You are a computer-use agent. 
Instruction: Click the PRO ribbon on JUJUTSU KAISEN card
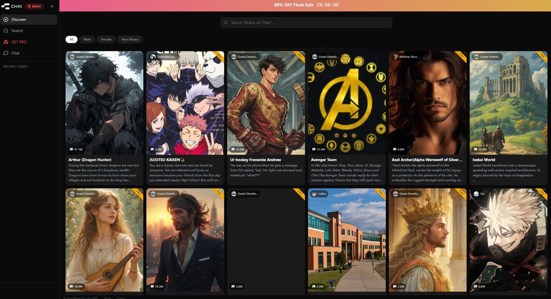pyautogui.click(x=219, y=56)
